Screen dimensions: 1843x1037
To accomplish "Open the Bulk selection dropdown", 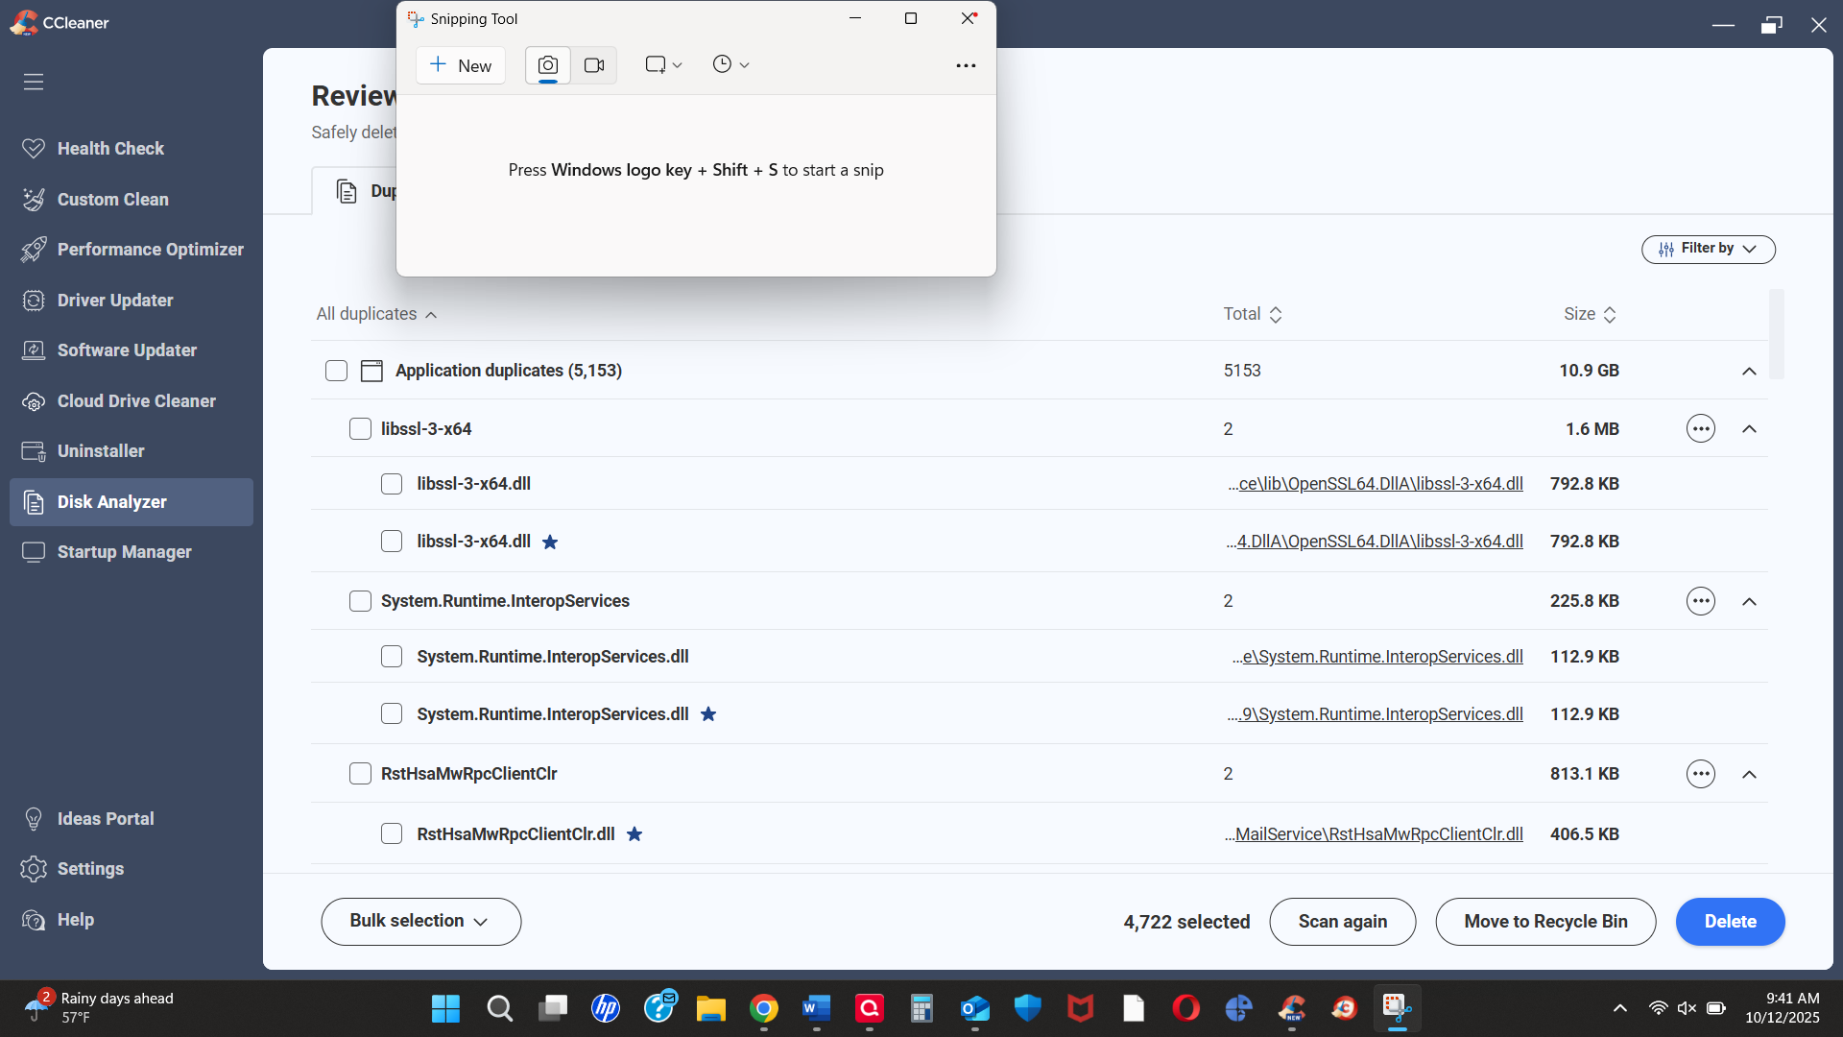I will click(x=420, y=922).
